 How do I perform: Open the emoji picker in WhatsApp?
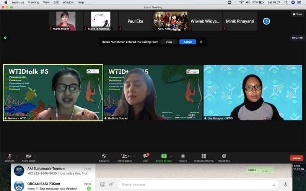pyautogui.click(x=103, y=184)
